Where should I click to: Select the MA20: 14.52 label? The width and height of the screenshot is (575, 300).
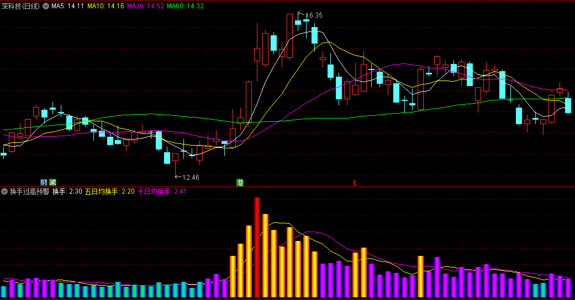[x=146, y=6]
